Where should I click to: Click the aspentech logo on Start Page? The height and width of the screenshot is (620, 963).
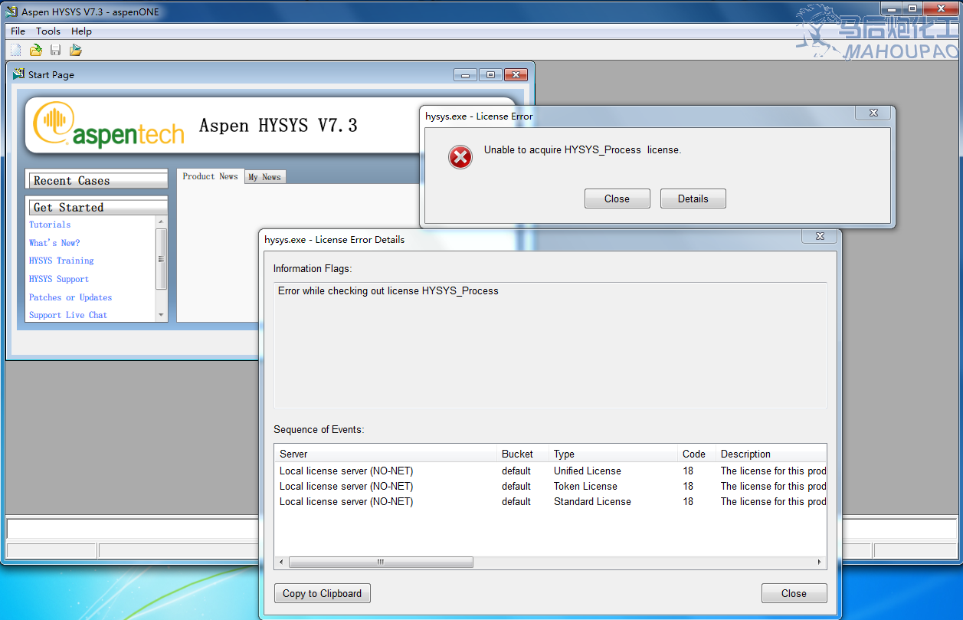(x=109, y=126)
